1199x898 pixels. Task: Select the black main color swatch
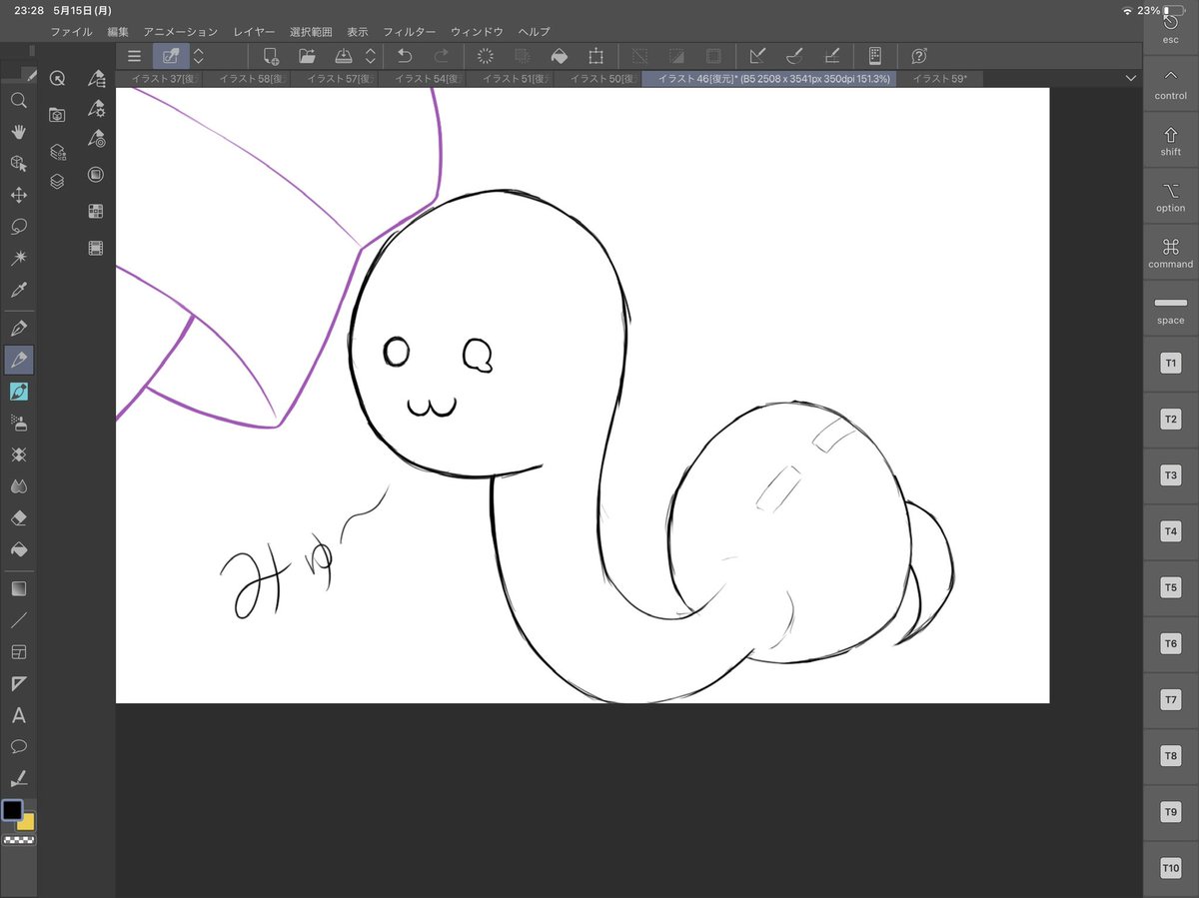coord(12,810)
